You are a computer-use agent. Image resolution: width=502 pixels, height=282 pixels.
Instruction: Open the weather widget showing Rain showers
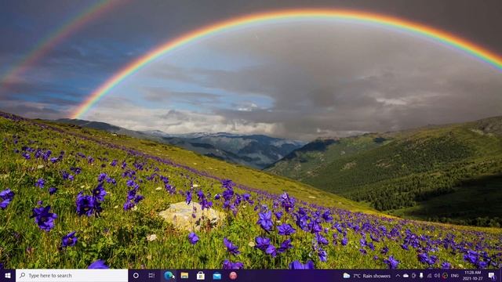pos(367,276)
